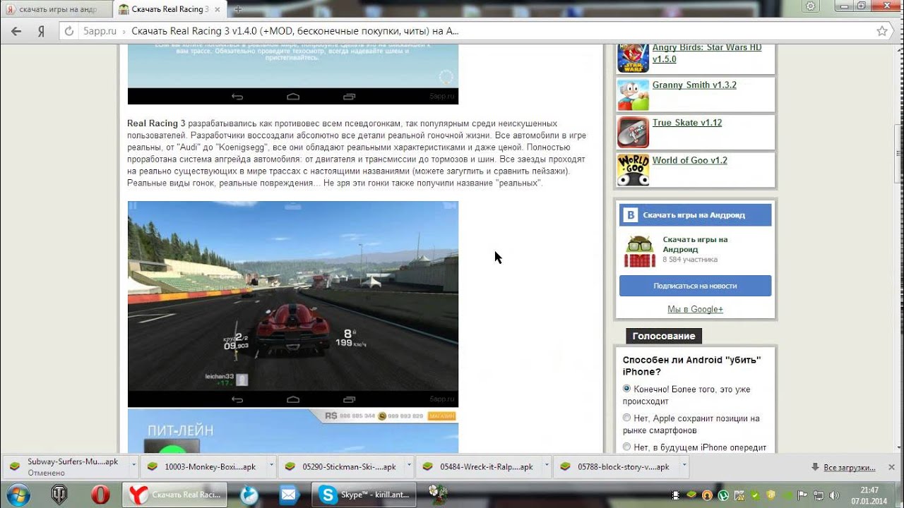This screenshot has height=508, width=904.
Task: Close the downloads bar
Action: point(892,467)
